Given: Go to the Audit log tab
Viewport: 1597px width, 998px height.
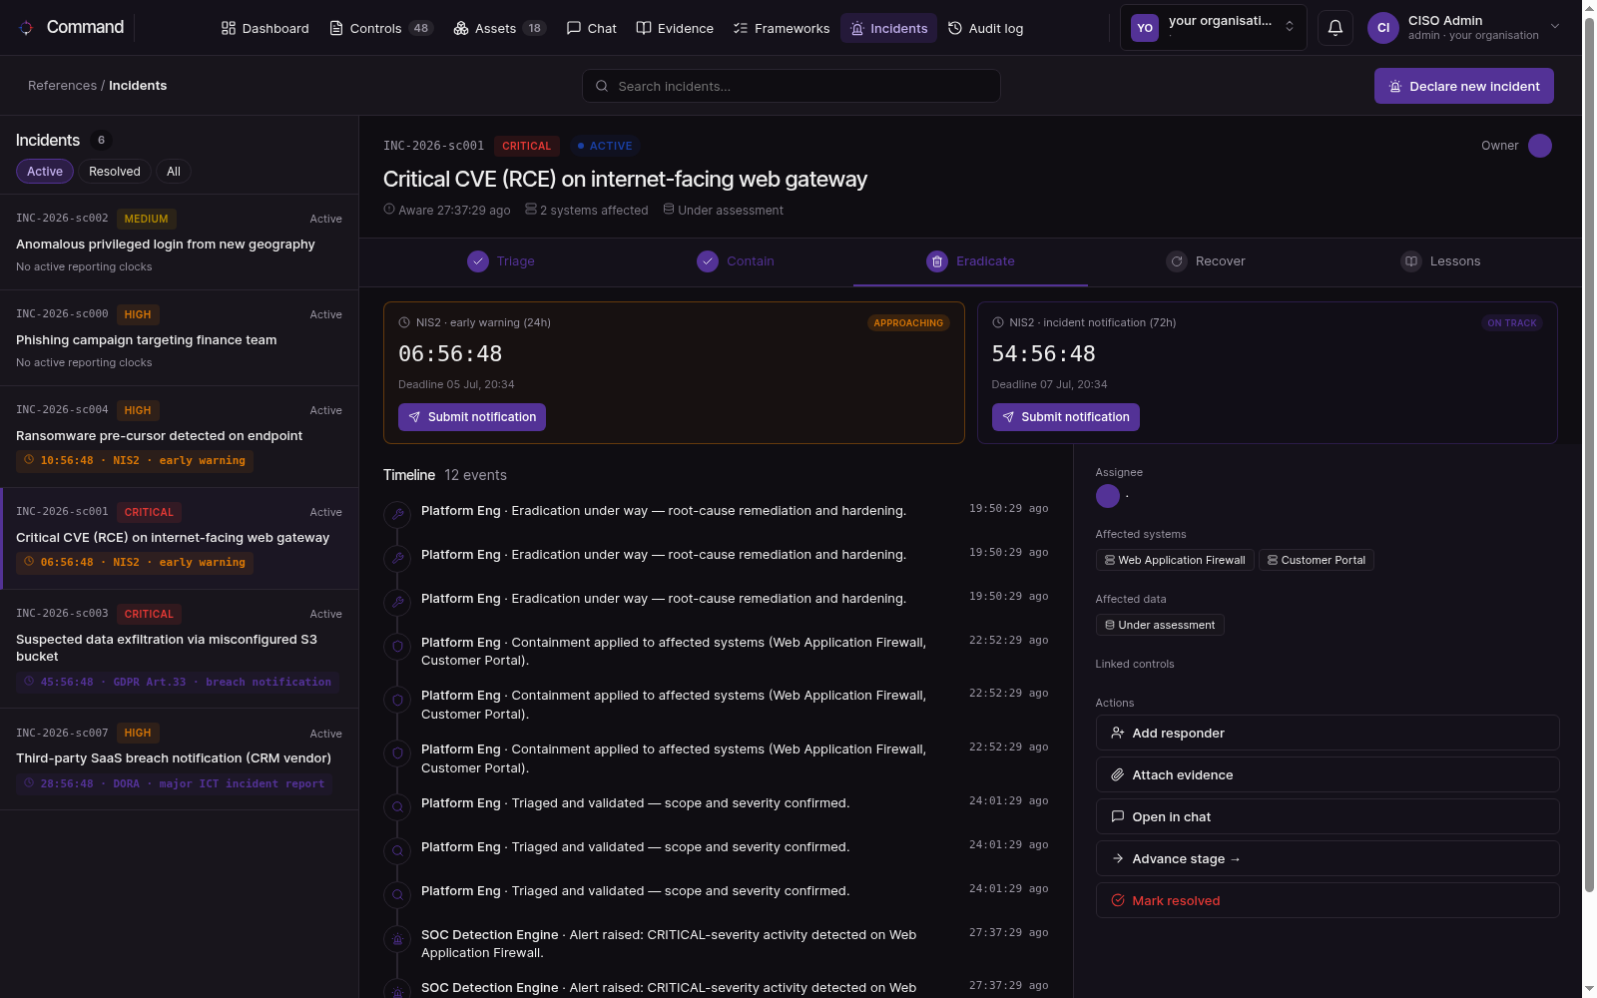Looking at the screenshot, I should point(985,28).
